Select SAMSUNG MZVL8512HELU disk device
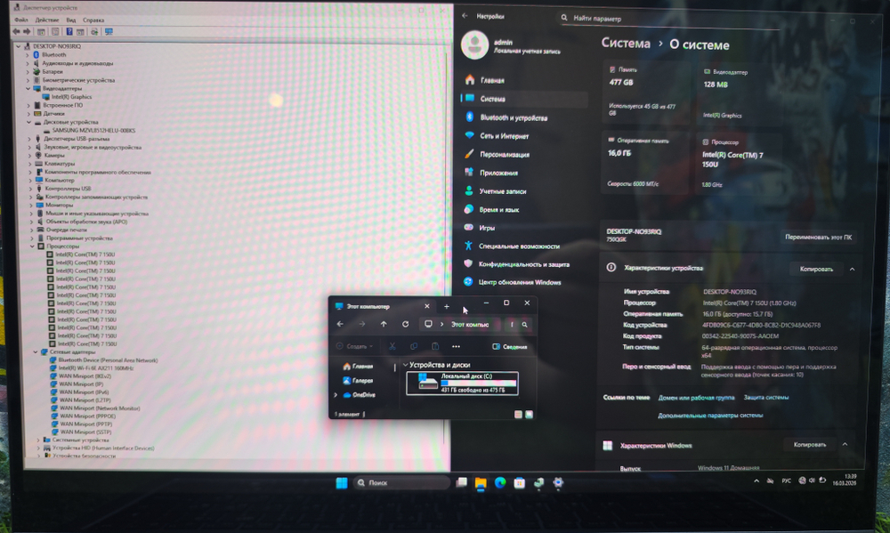 (x=93, y=131)
